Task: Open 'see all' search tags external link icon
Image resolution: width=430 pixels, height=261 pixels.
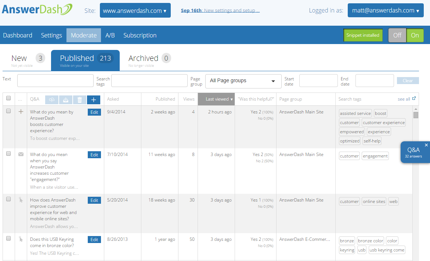Action: click(x=414, y=98)
